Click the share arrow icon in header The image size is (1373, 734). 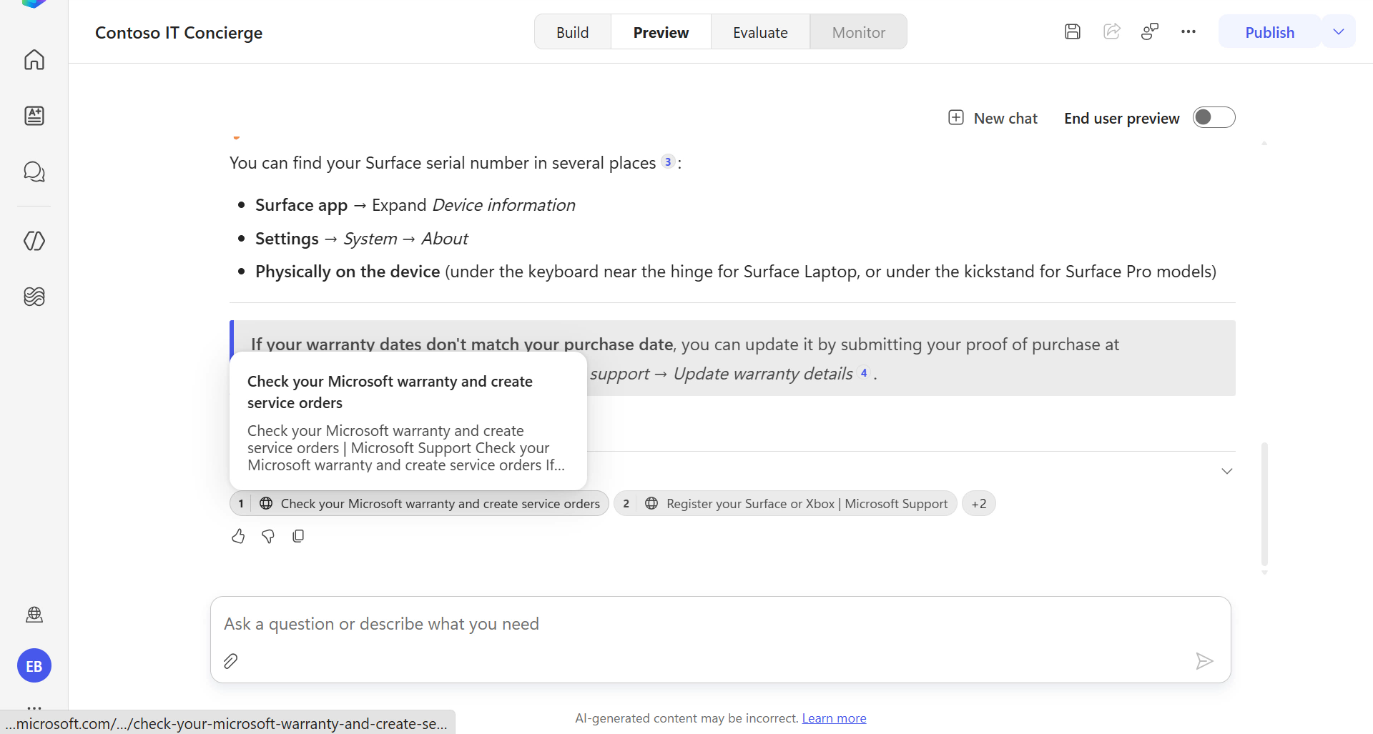coord(1112,31)
